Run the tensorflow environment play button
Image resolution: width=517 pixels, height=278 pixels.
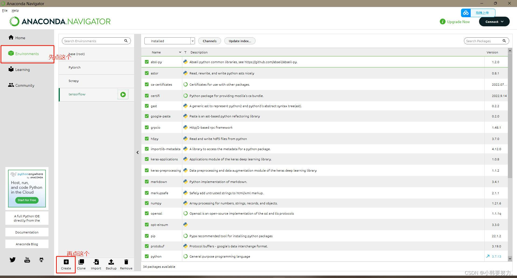[123, 95]
